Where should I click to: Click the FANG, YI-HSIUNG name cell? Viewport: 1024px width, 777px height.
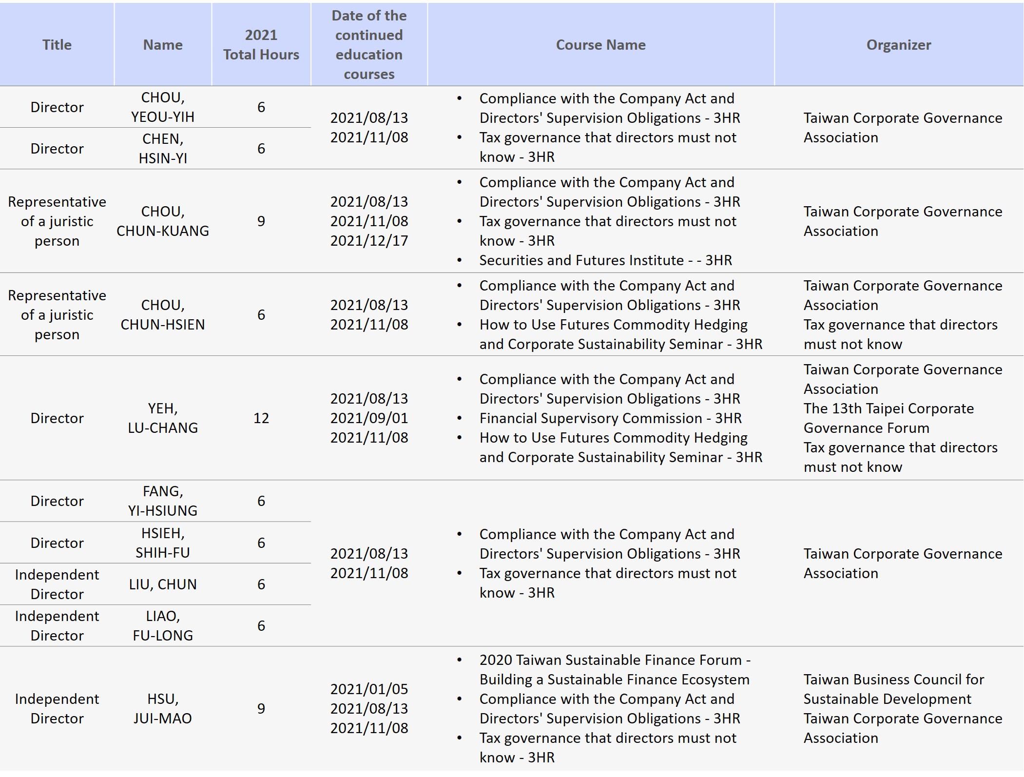(x=163, y=501)
